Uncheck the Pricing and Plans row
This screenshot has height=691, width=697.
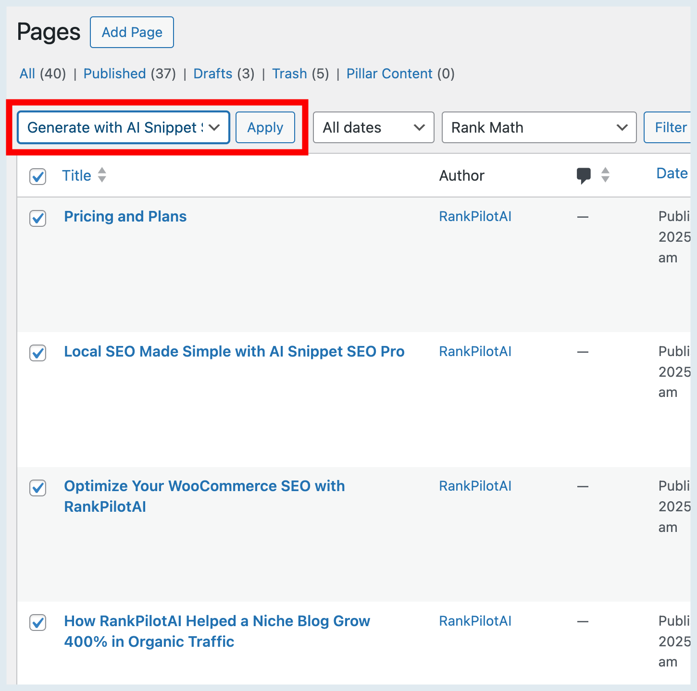37,219
